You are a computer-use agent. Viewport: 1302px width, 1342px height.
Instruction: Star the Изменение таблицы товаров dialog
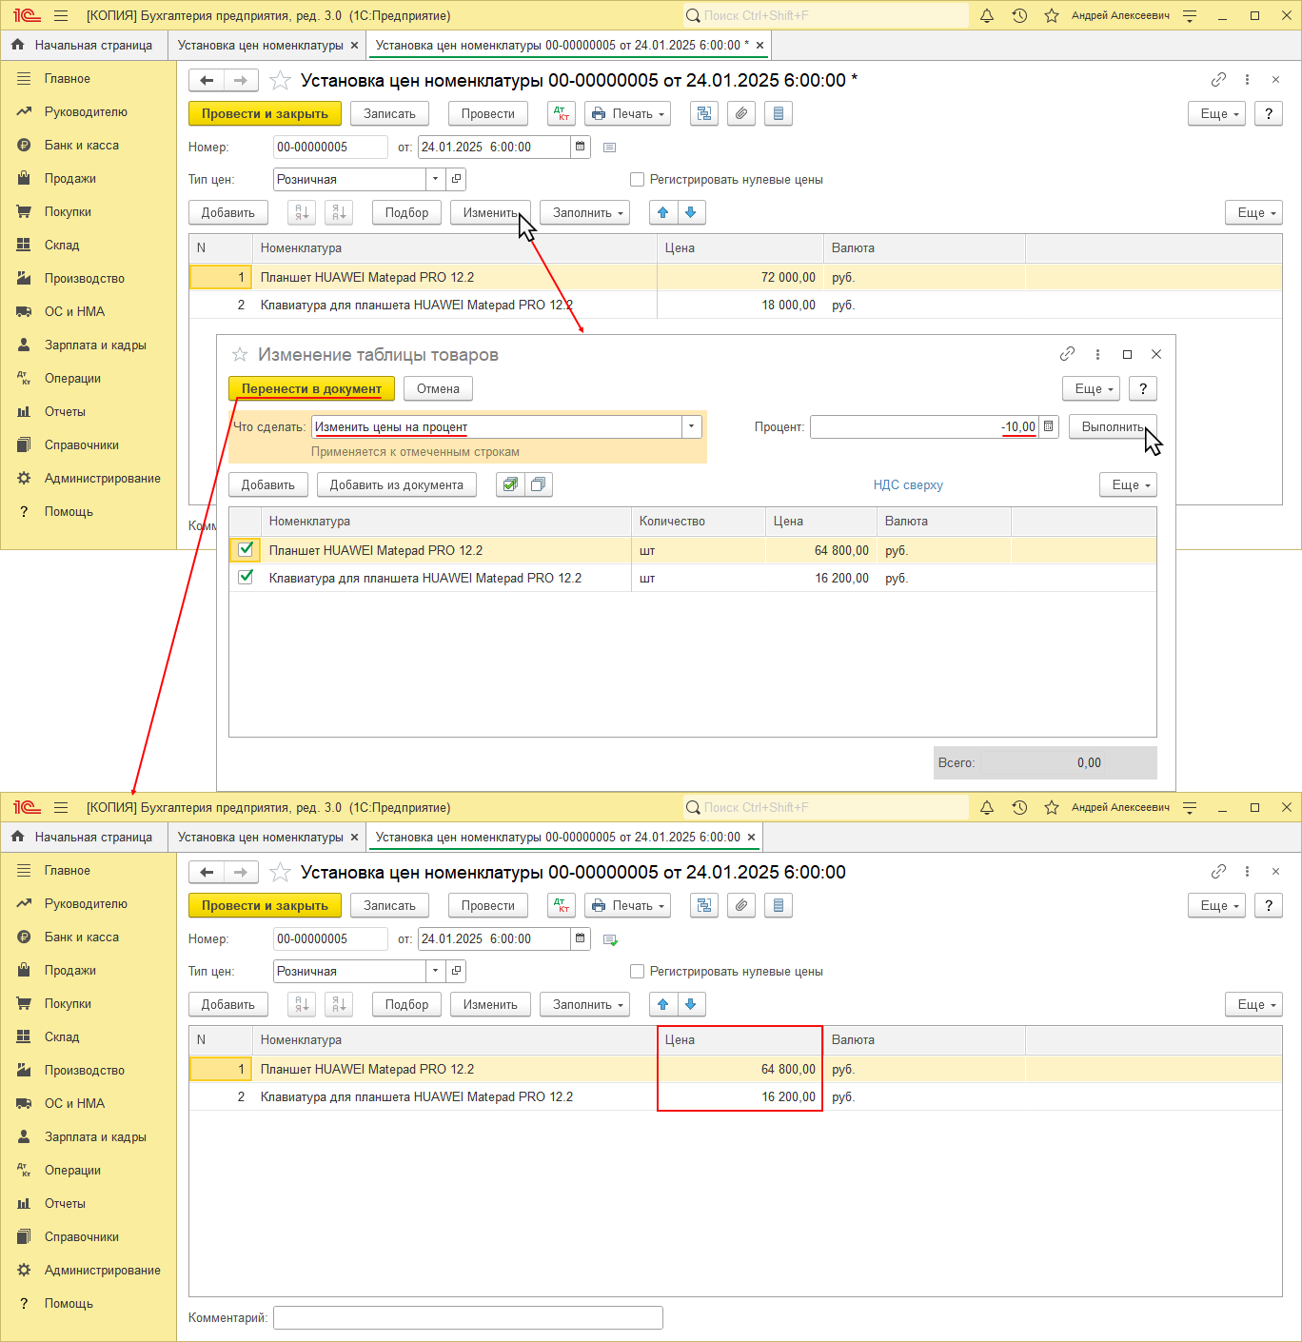pos(240,355)
